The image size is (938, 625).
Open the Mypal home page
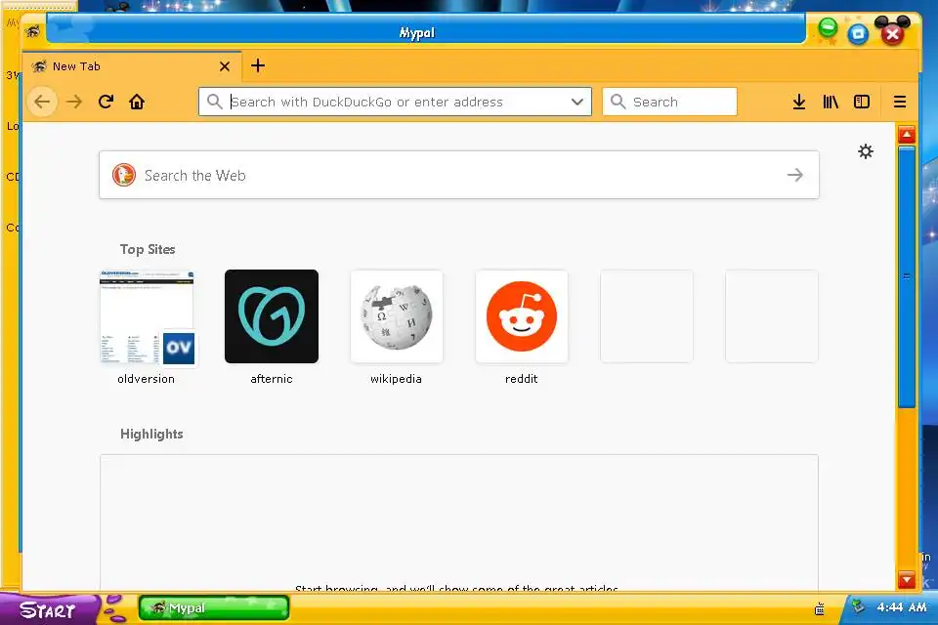[x=137, y=102]
